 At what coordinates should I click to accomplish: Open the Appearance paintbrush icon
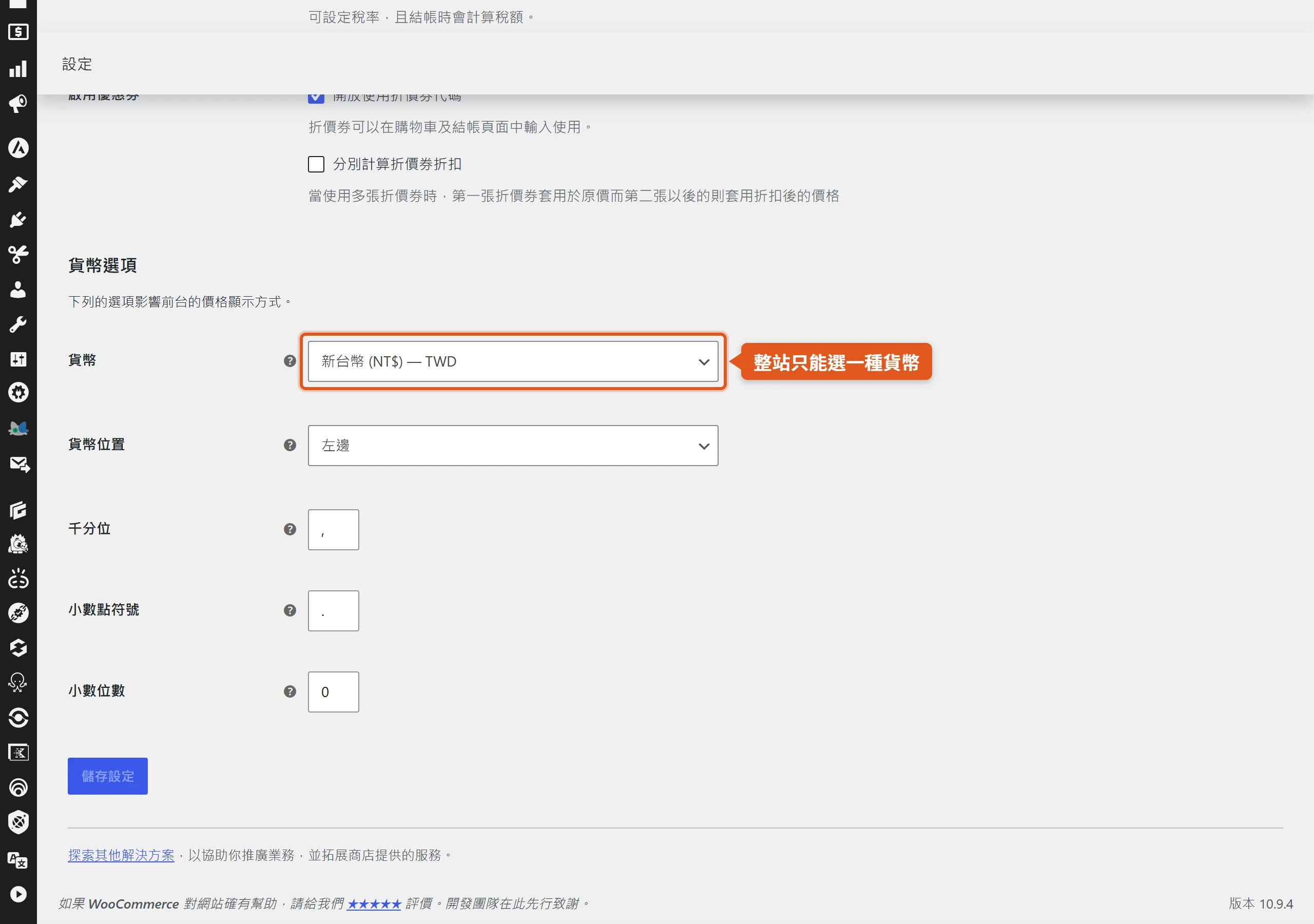coord(18,184)
